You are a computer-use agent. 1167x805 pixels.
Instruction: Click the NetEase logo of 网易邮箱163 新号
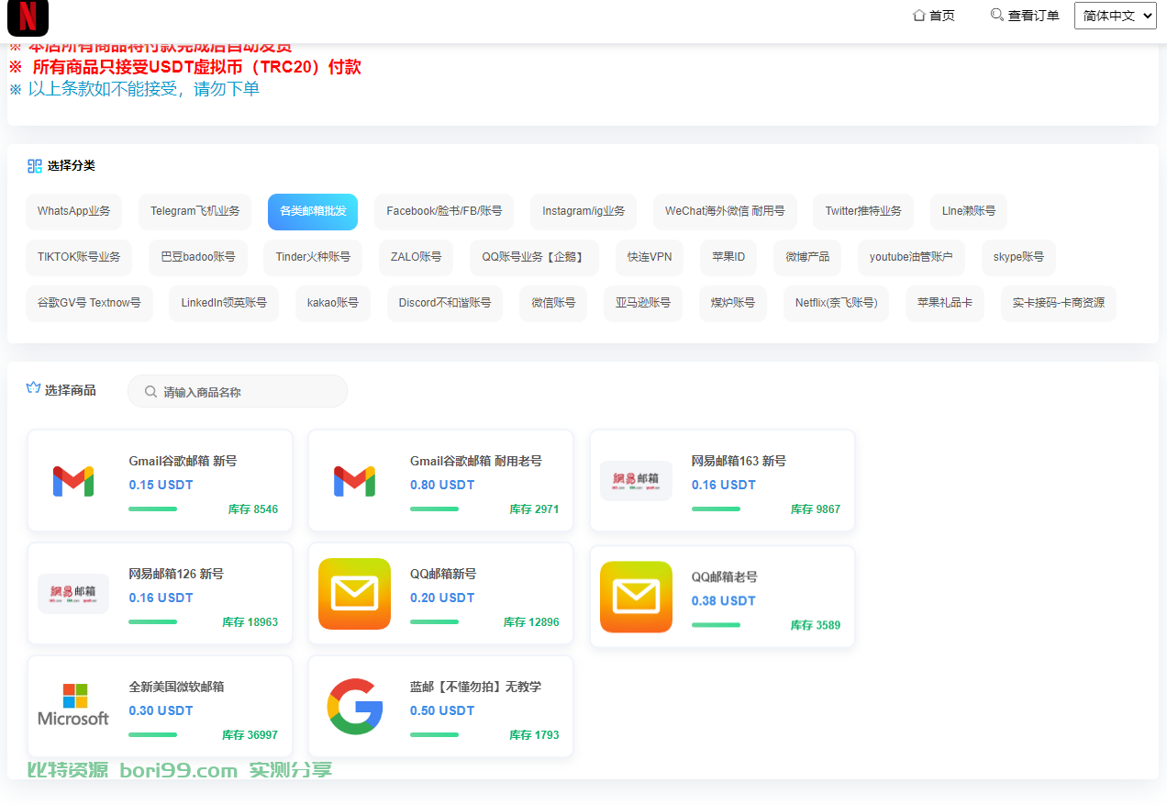click(x=636, y=481)
